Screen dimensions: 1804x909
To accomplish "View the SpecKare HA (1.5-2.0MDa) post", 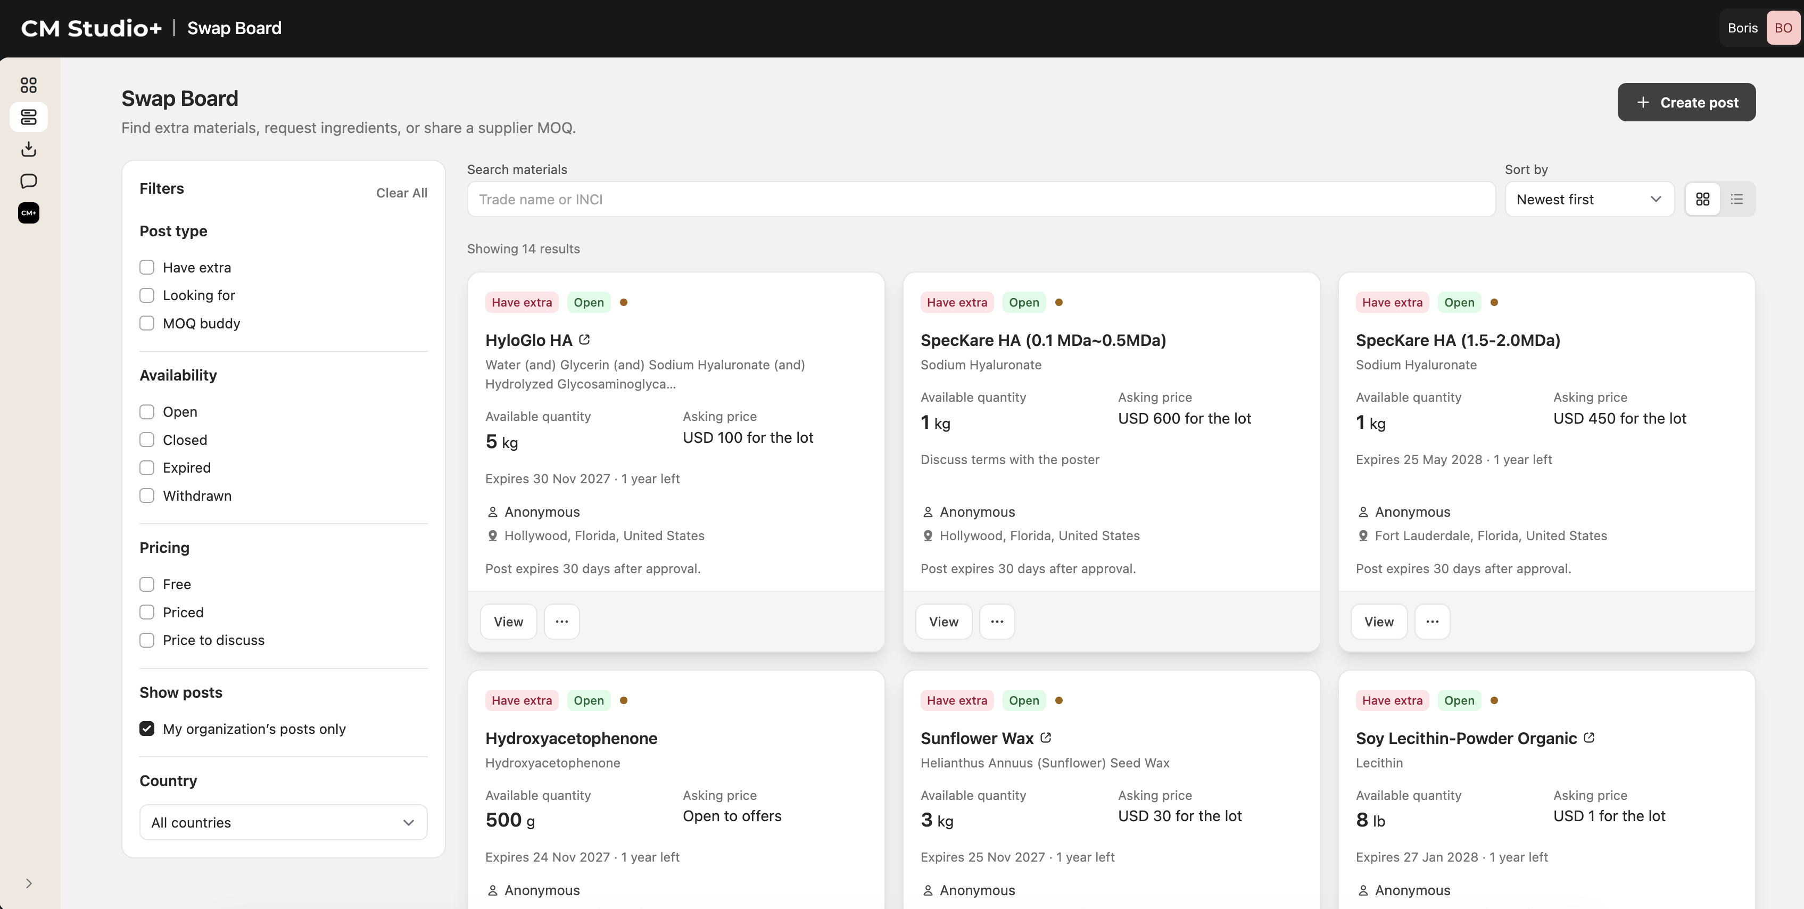I will [x=1379, y=621].
